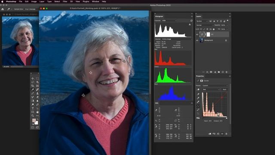Click the create new adjustment layer icon

(215, 72)
